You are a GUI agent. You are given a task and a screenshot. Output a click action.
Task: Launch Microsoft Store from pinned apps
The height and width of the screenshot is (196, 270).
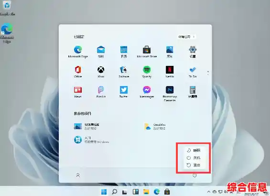pos(147,52)
